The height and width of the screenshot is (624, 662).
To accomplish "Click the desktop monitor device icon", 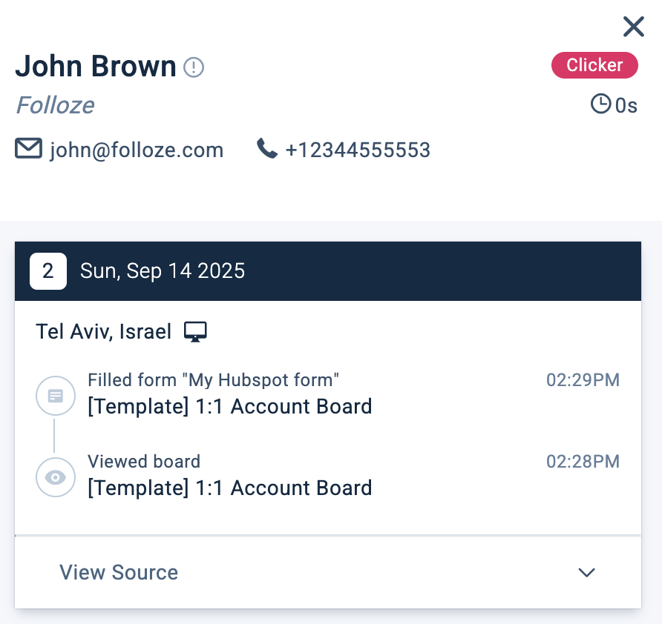I will 195,331.
